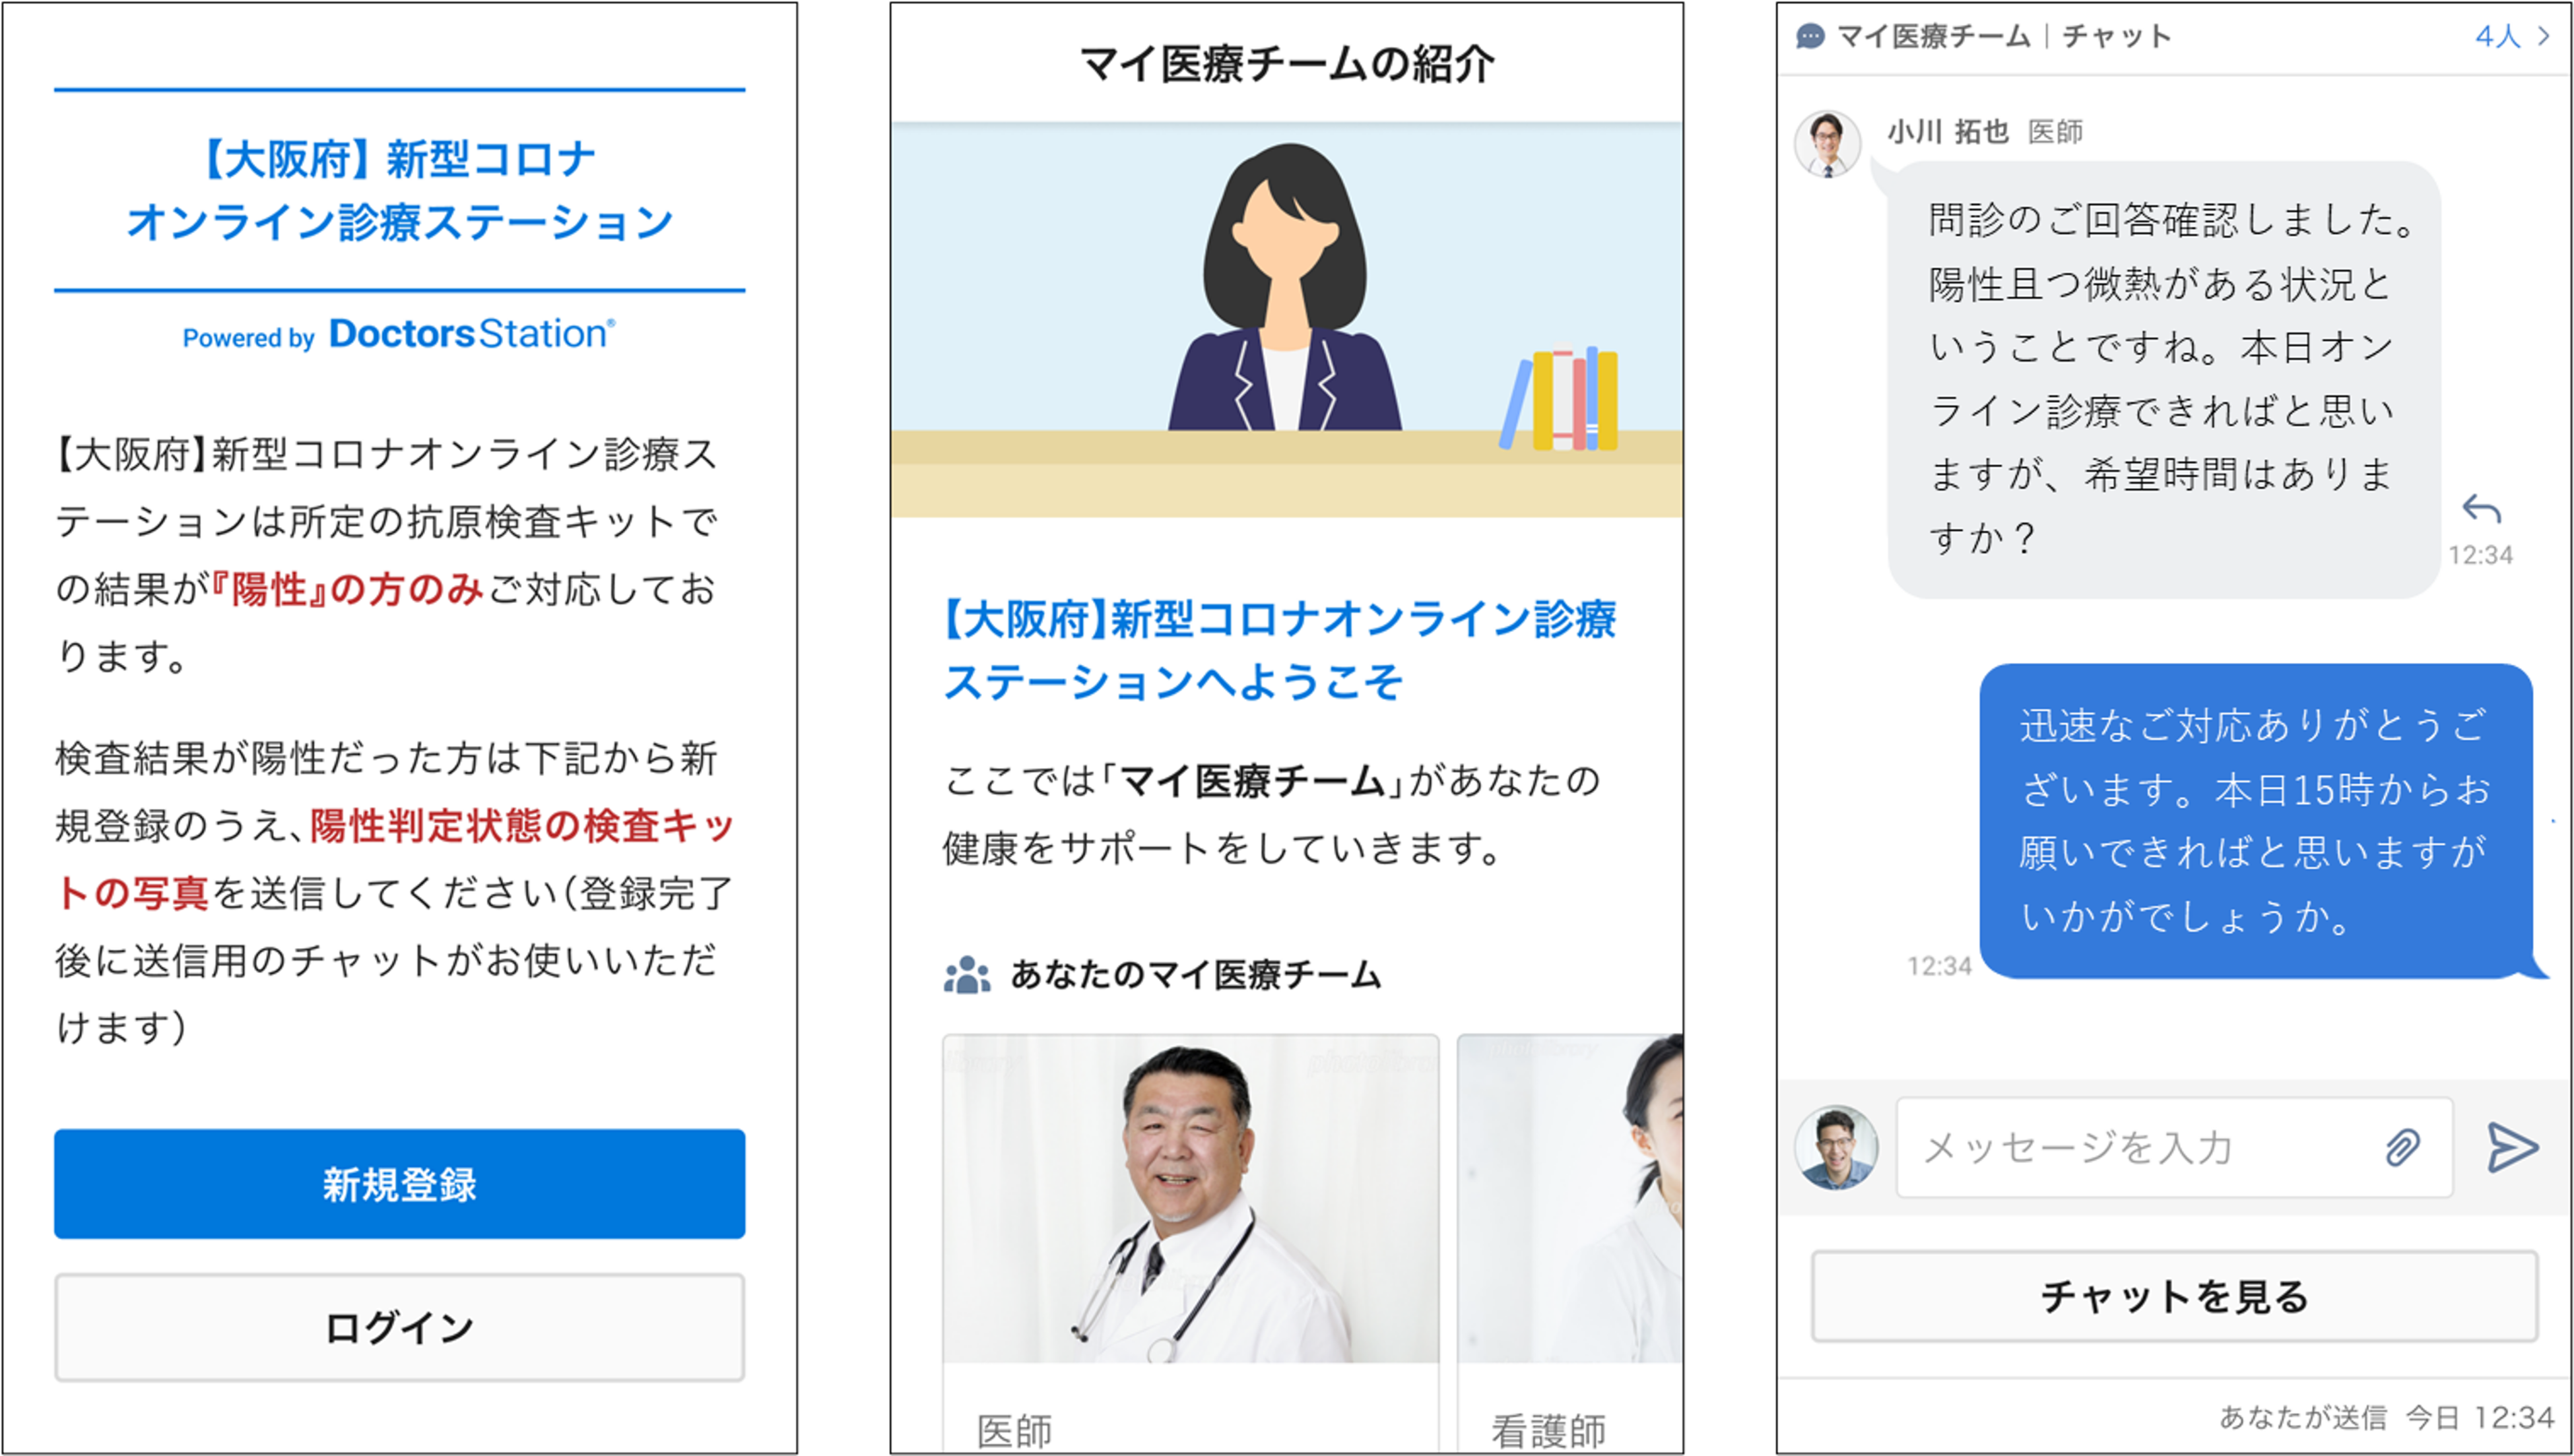Select the 医師 doctor photo card
This screenshot has width=2574, height=1456.
pos(1191,1243)
